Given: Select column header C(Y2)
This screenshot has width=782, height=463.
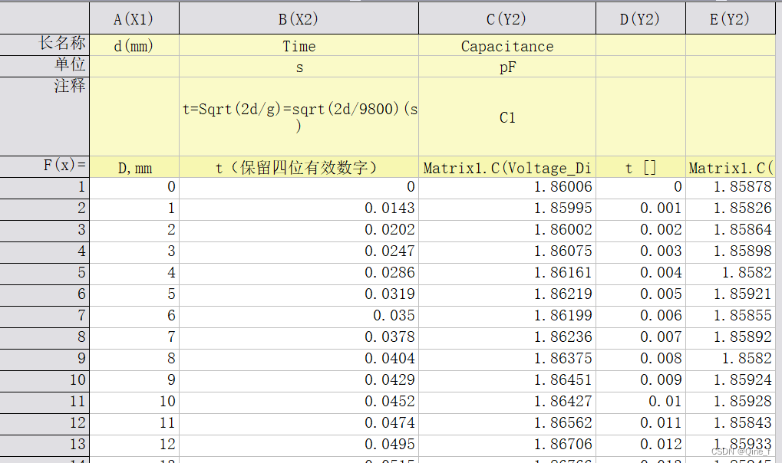Looking at the screenshot, I should (507, 19).
